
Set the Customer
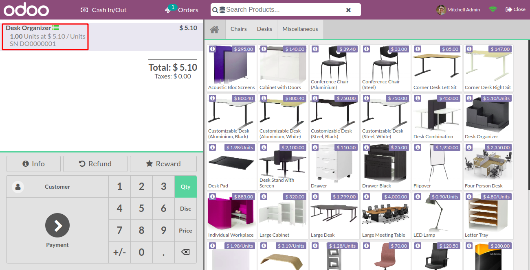point(57,187)
